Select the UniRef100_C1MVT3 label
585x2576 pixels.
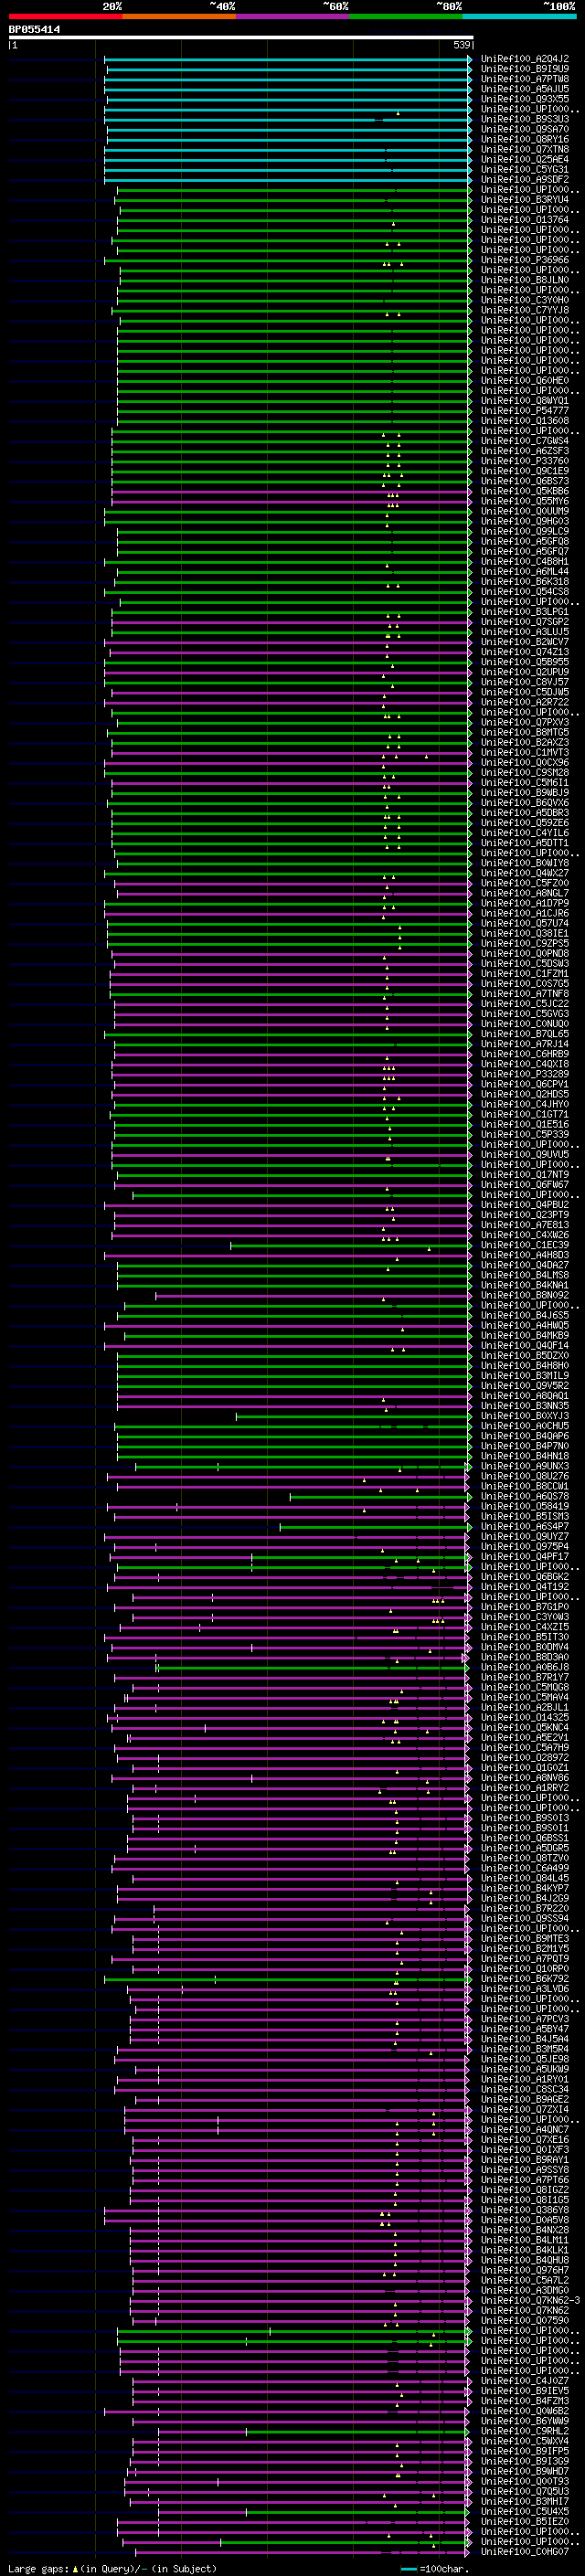click(x=525, y=752)
